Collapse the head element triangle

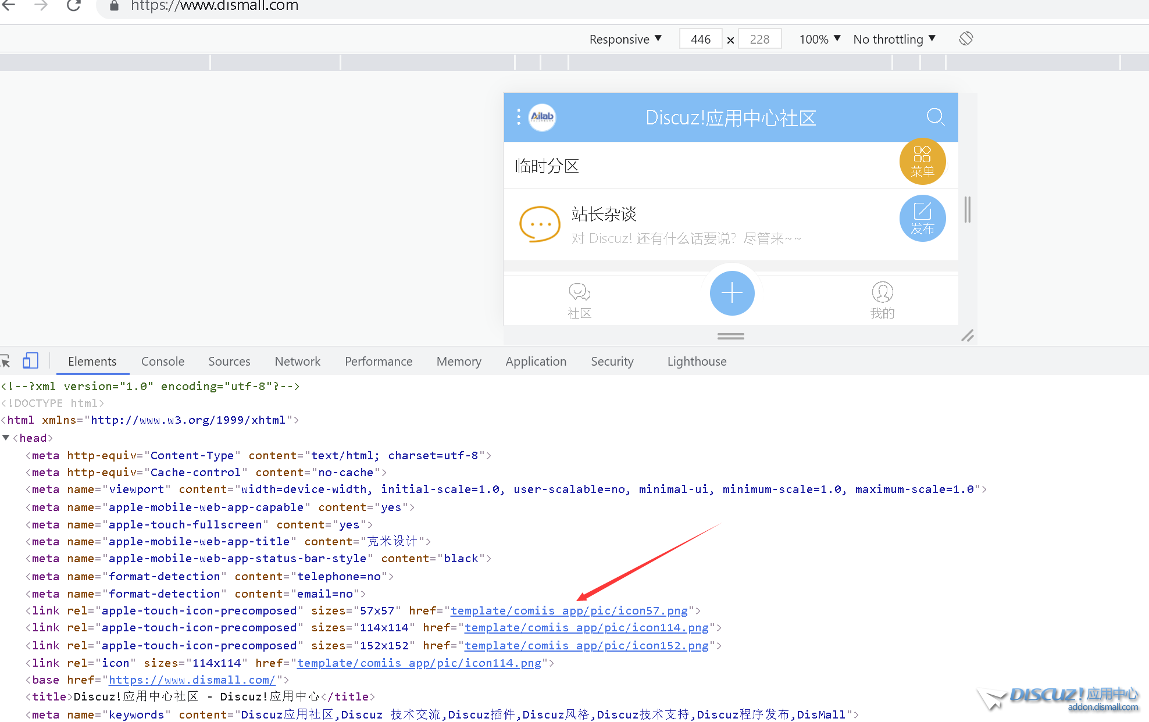point(6,437)
